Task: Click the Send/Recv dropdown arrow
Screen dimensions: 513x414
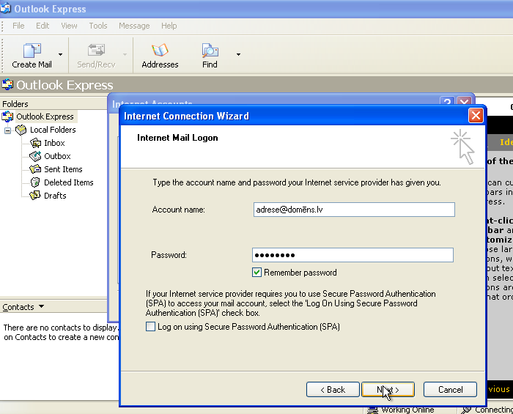Action: (x=125, y=55)
